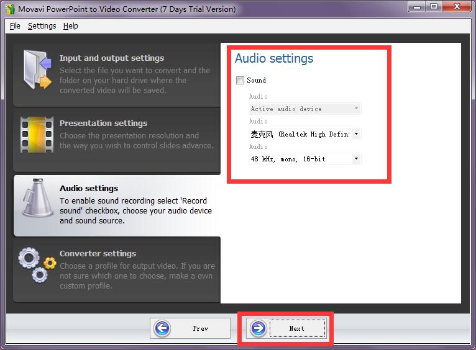Click the Next button
The height and width of the screenshot is (350, 476).
pos(286,328)
